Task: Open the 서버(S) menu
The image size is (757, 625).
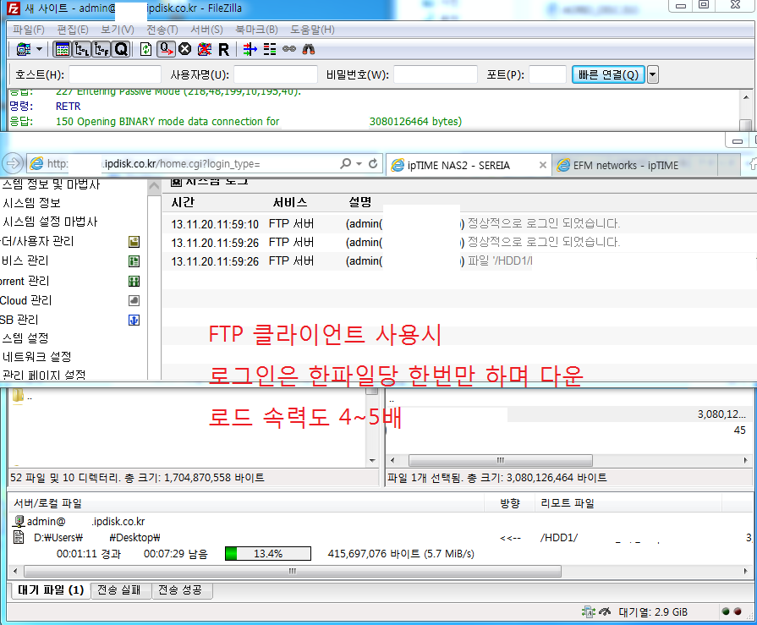Action: [x=206, y=30]
